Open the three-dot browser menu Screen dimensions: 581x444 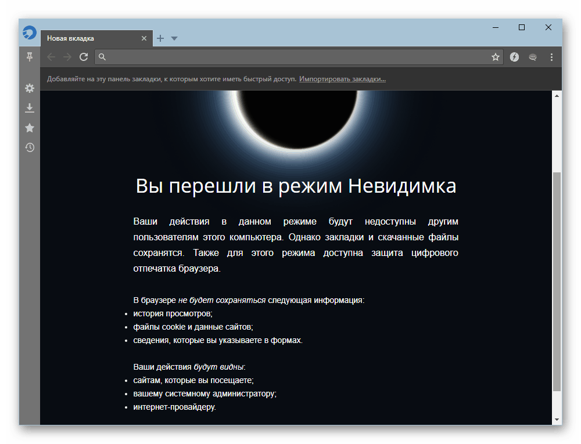coord(551,57)
